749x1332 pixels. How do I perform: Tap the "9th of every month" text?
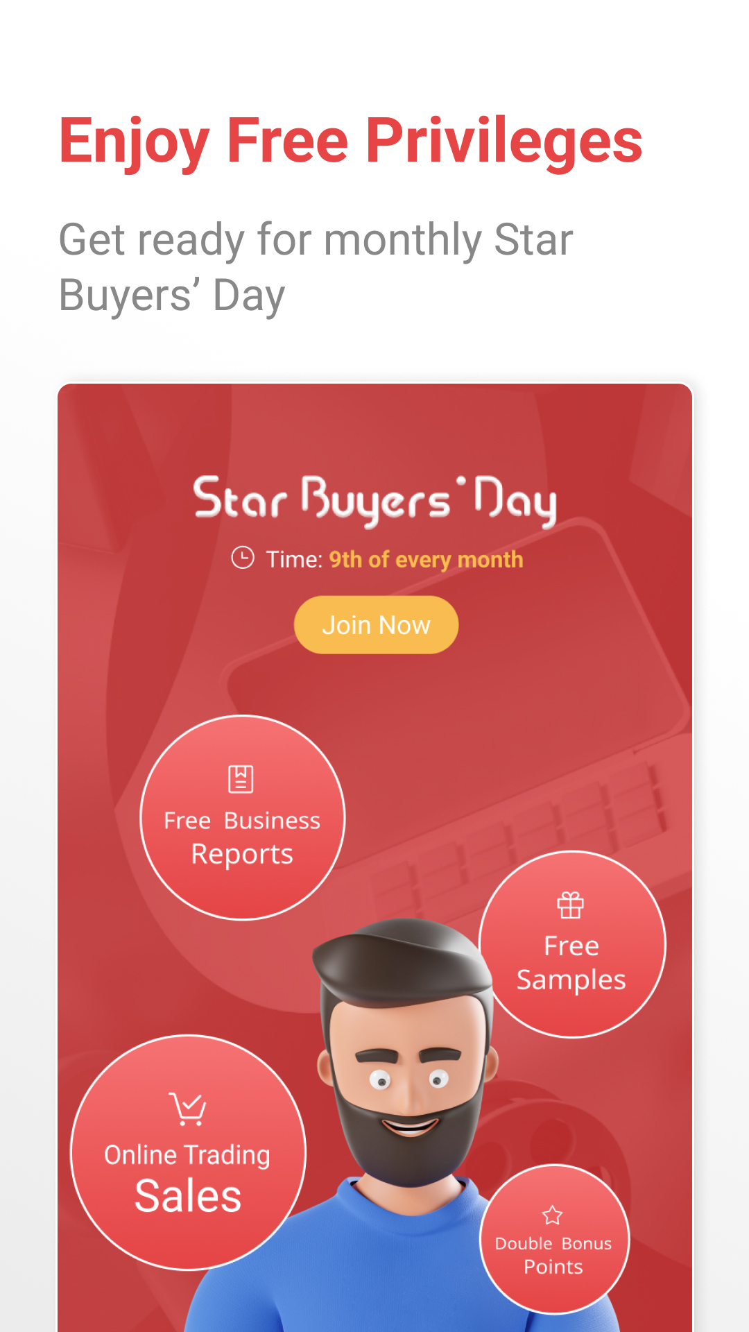click(426, 560)
